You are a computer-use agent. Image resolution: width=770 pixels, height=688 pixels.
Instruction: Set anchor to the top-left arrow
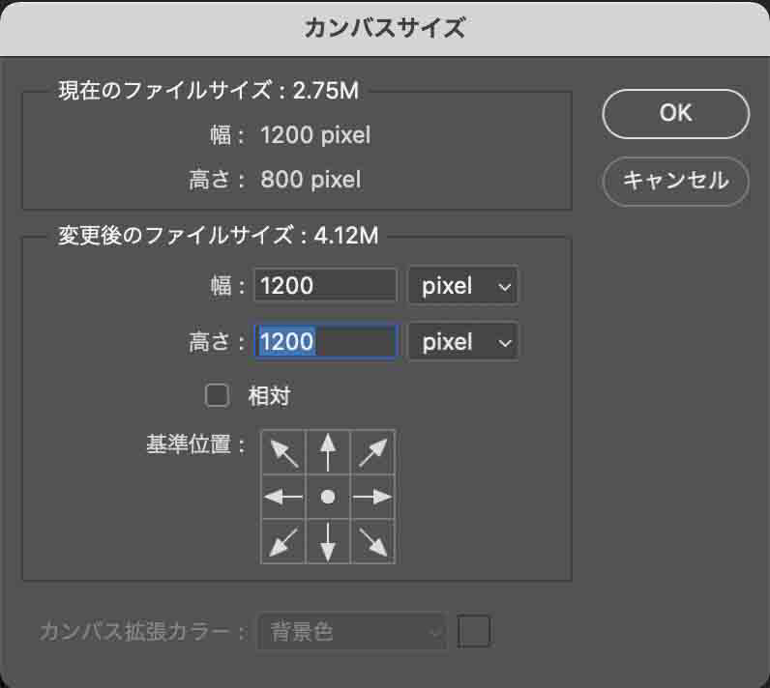coord(283,452)
